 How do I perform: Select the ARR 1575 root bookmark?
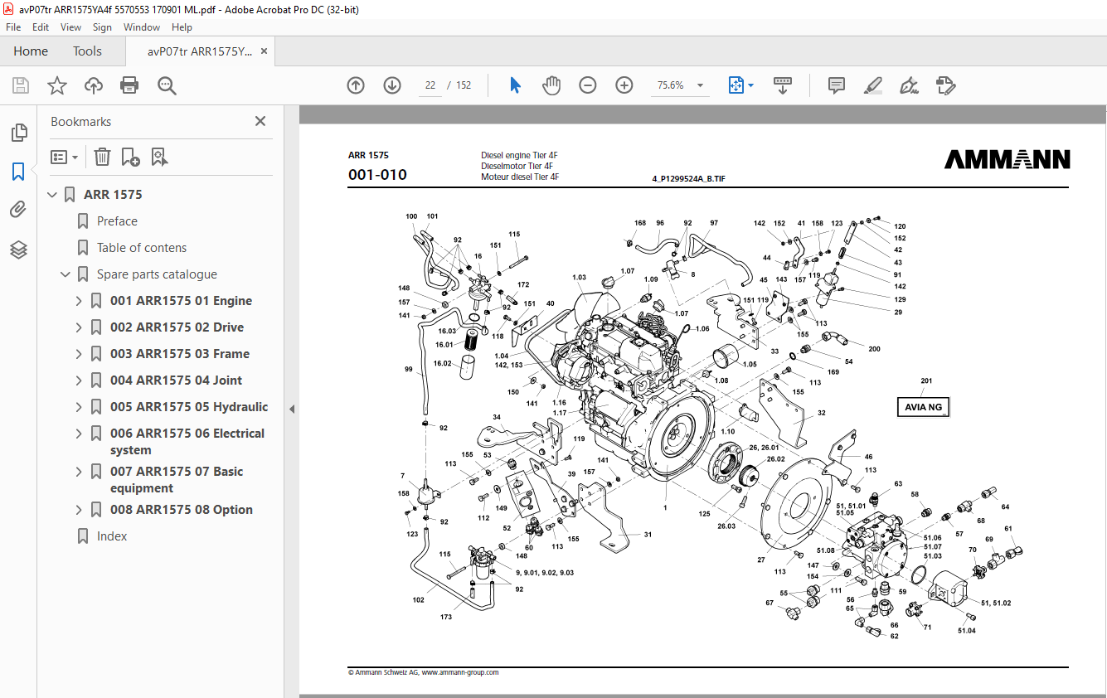[113, 195]
